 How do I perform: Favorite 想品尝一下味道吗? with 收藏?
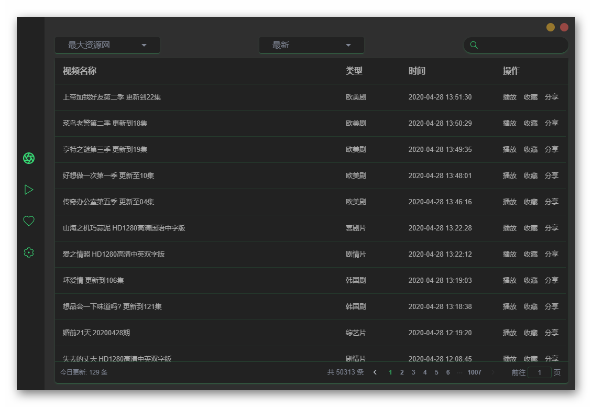[x=531, y=306]
